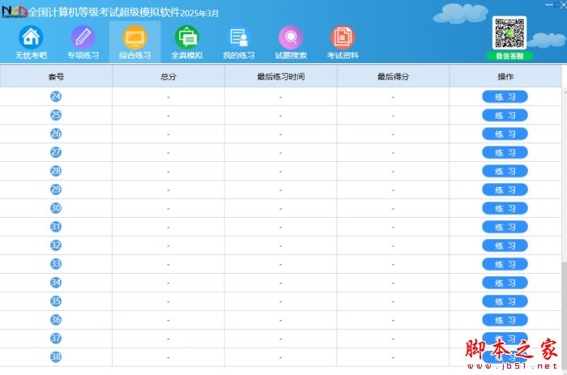
Task: Select the set number 25 badge
Action: [x=56, y=115]
